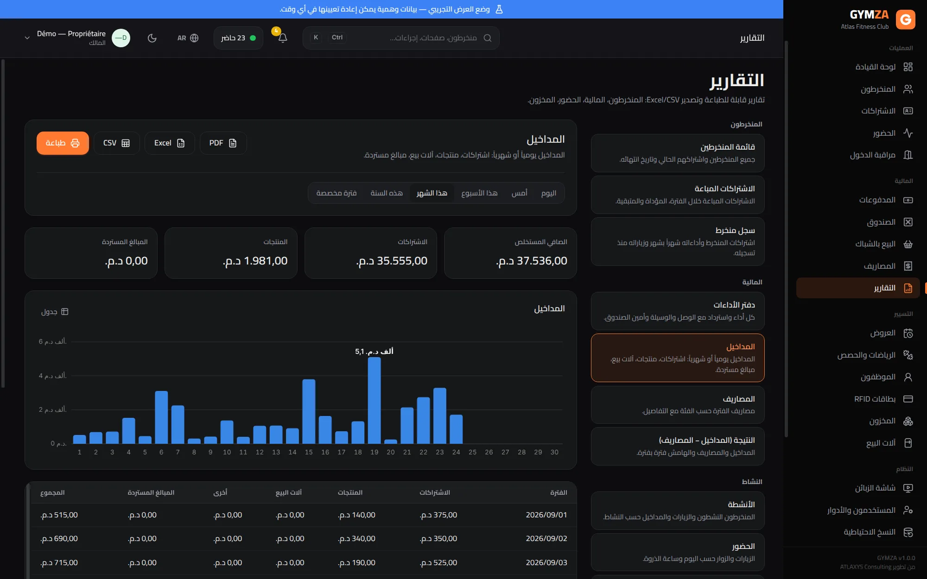Image resolution: width=927 pixels, height=579 pixels.
Task: Click the search input field
Action: coord(401,38)
